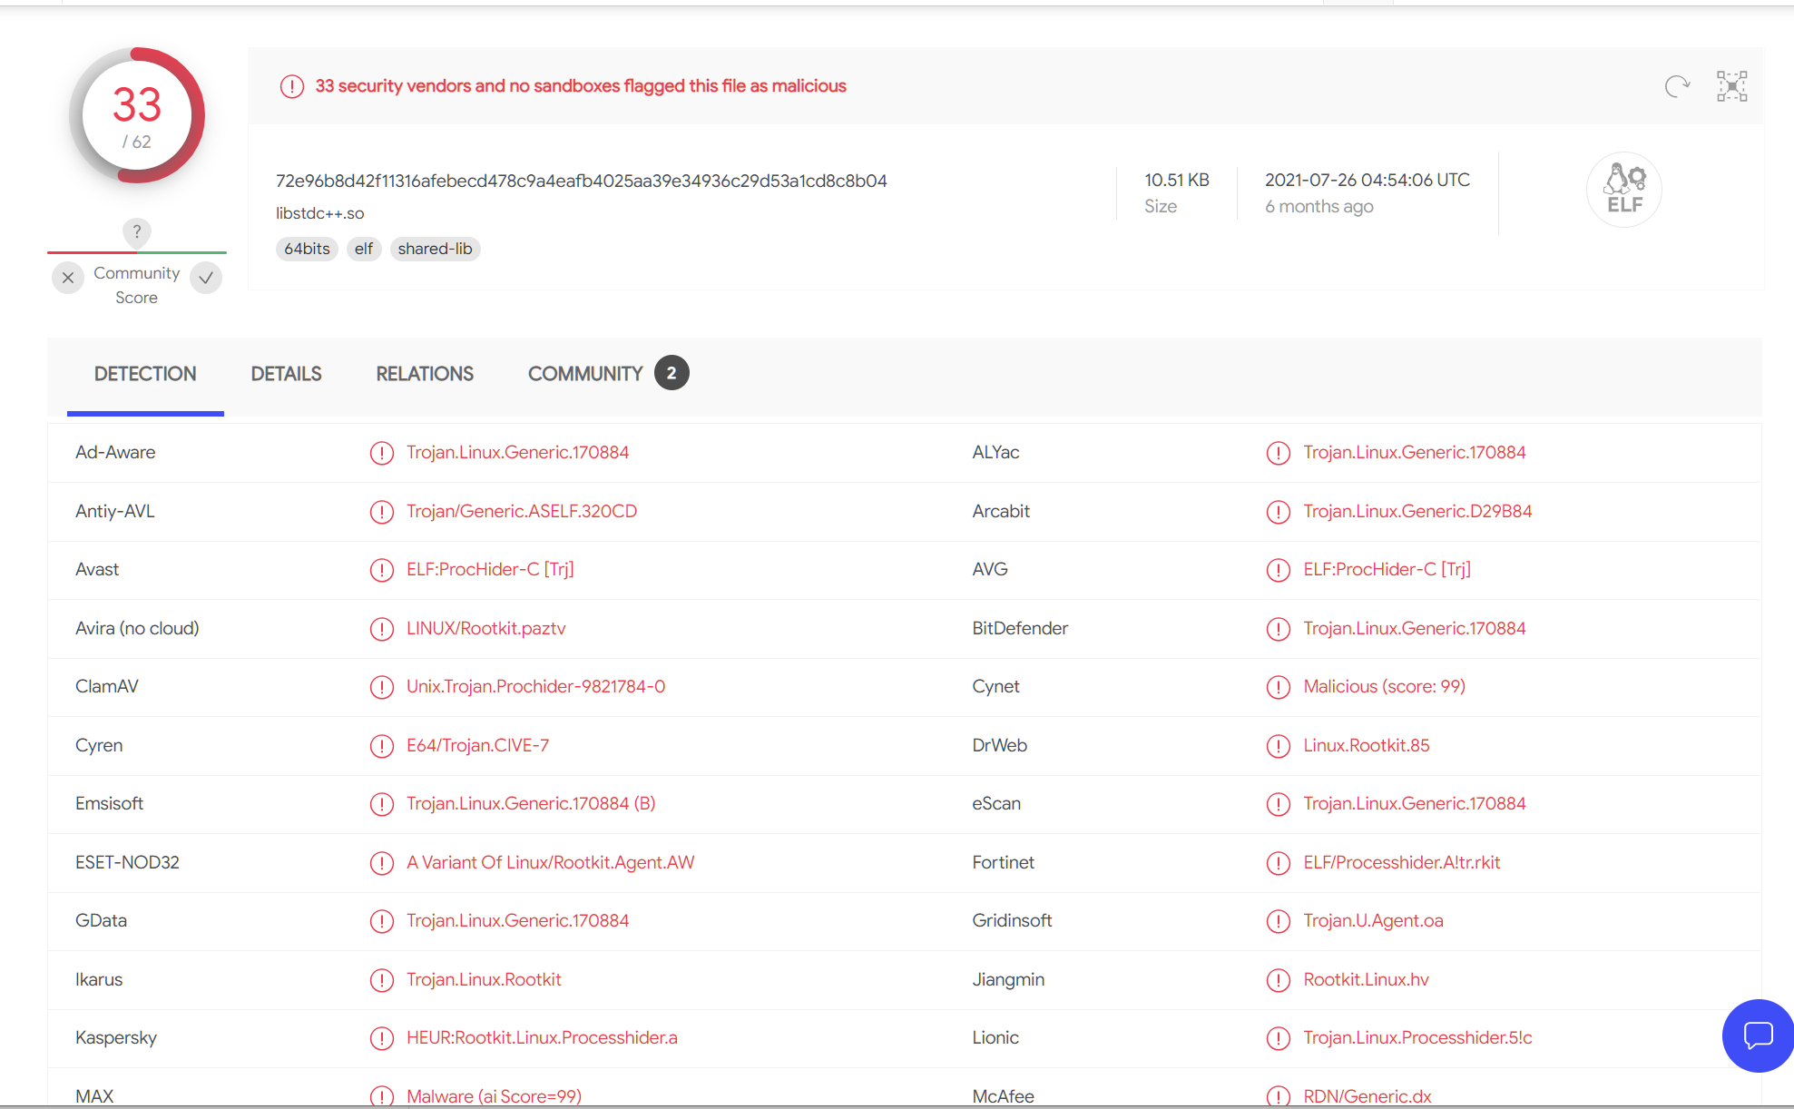1794x1109 pixels.
Task: Click warning icon beside Kaspersky detection
Action: (x=382, y=1038)
